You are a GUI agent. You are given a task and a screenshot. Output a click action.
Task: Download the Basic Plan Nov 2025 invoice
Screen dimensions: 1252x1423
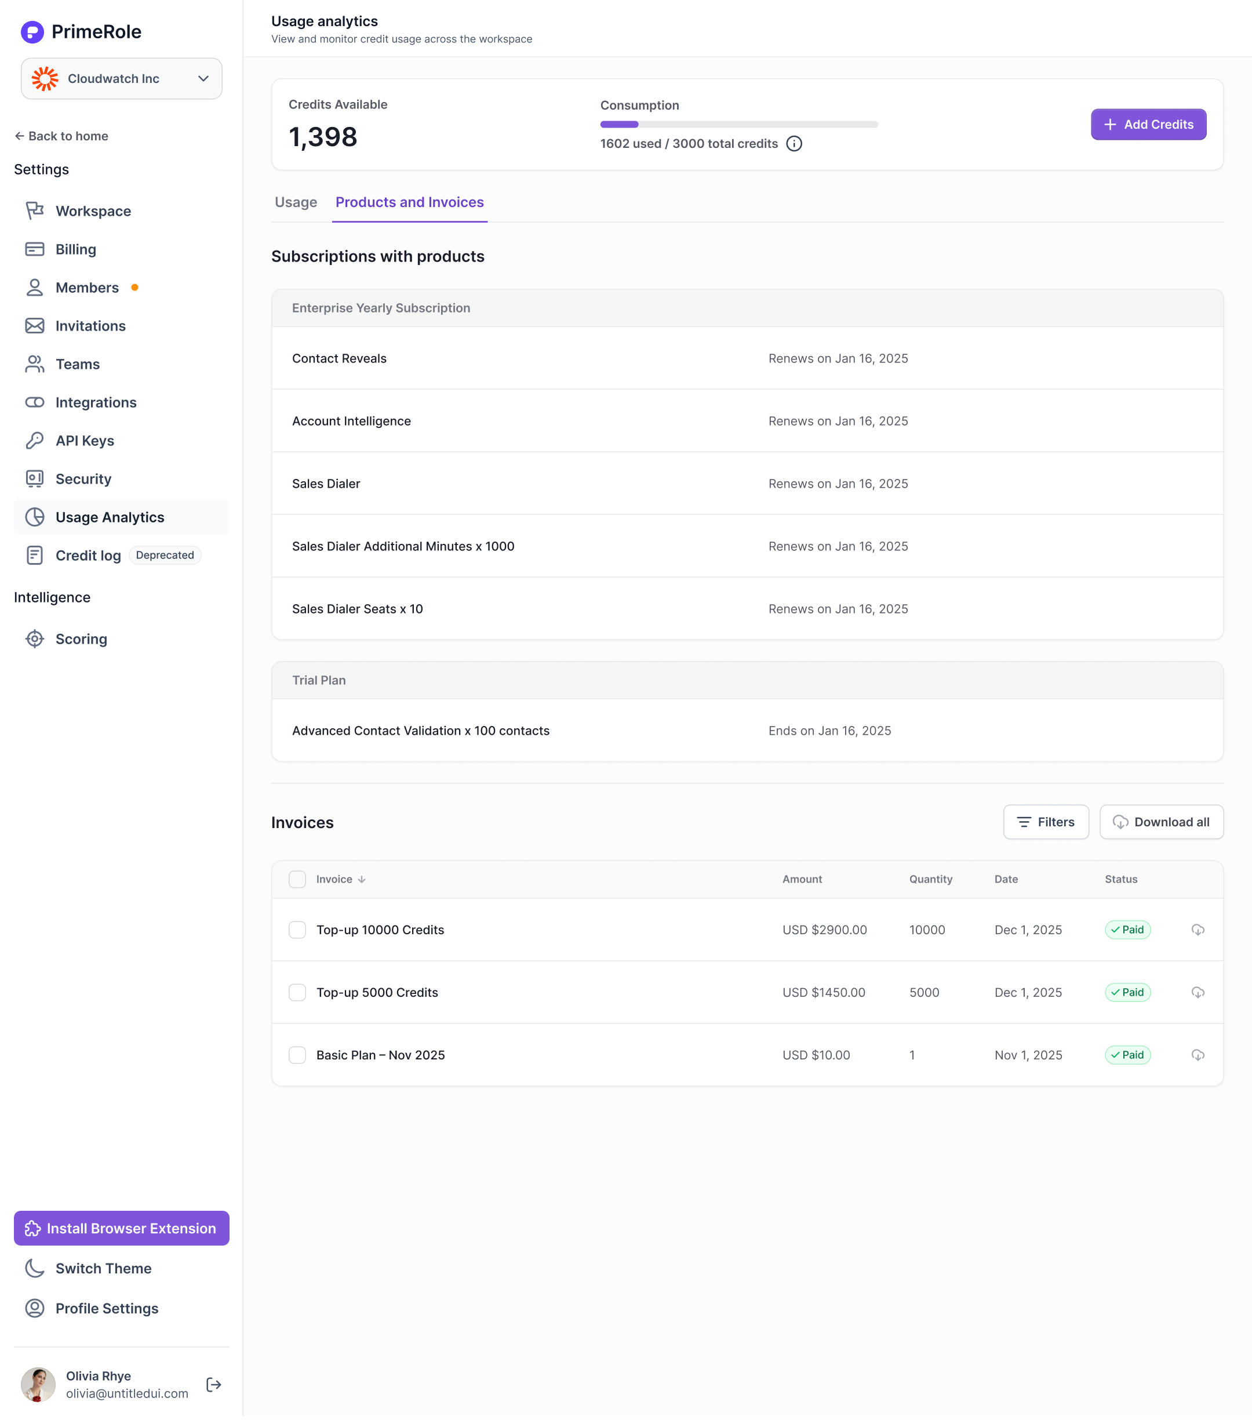click(1197, 1055)
